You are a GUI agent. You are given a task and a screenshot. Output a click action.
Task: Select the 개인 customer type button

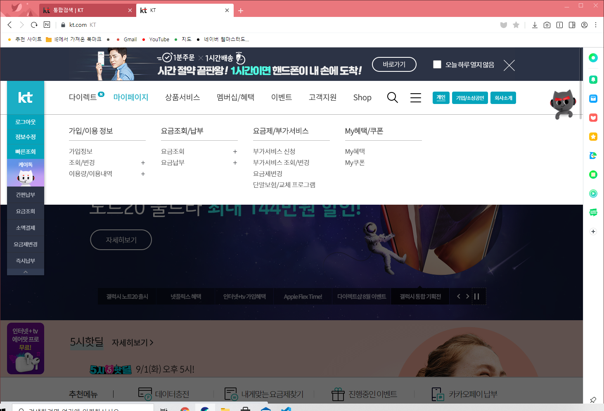coord(441,98)
